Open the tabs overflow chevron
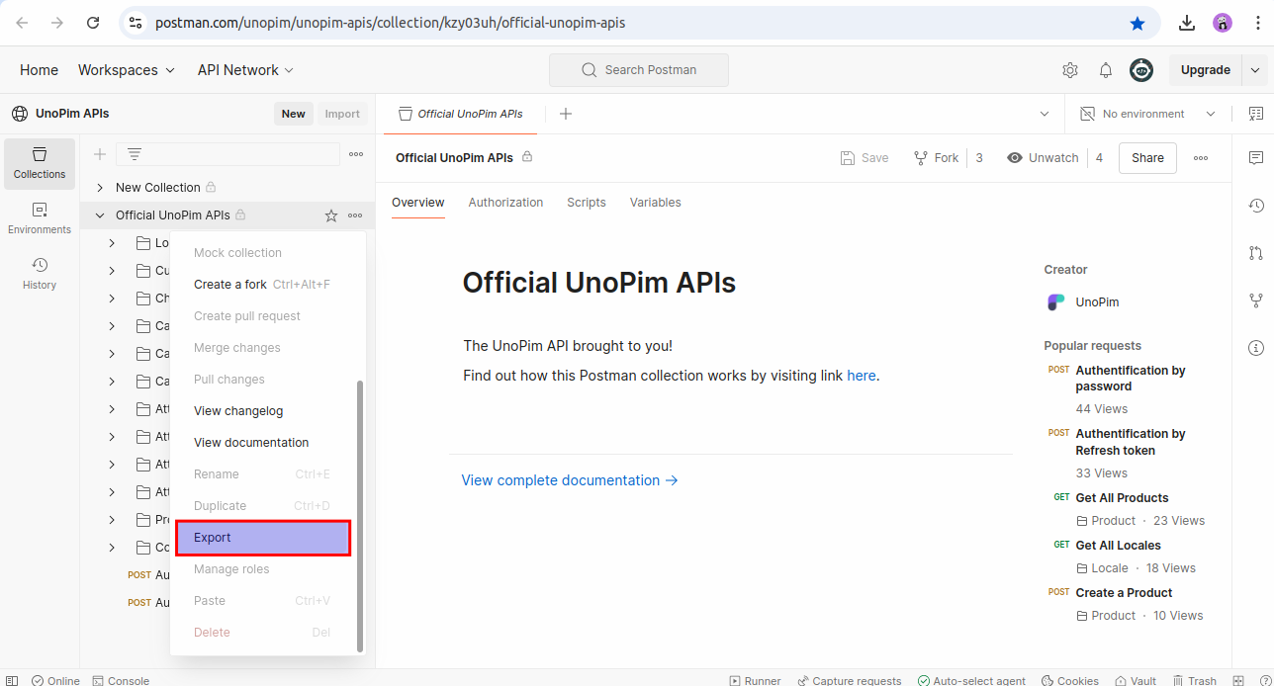 1045,114
